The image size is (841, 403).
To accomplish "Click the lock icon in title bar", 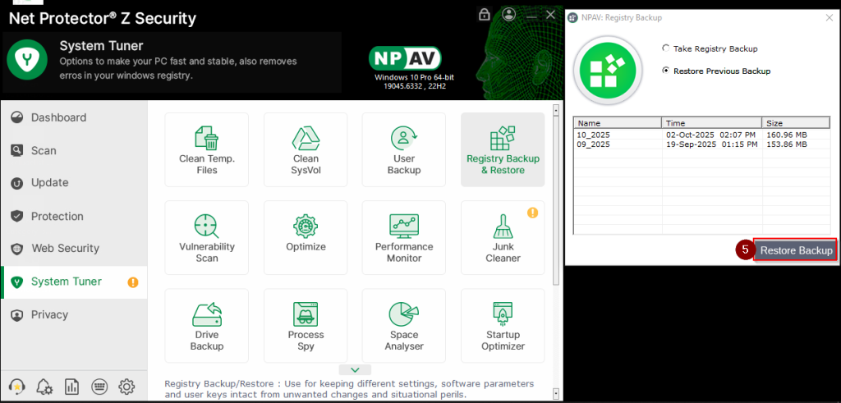I will (x=485, y=15).
